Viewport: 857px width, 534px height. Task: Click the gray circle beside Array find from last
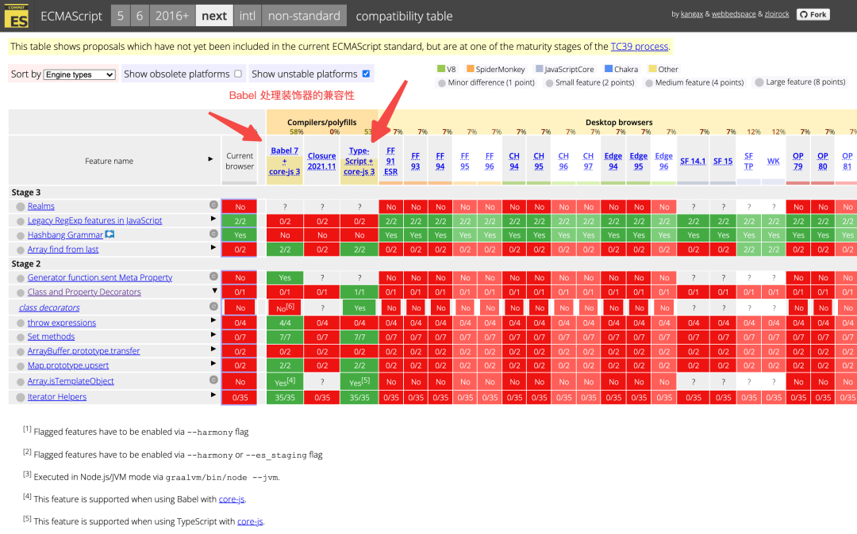click(x=20, y=250)
